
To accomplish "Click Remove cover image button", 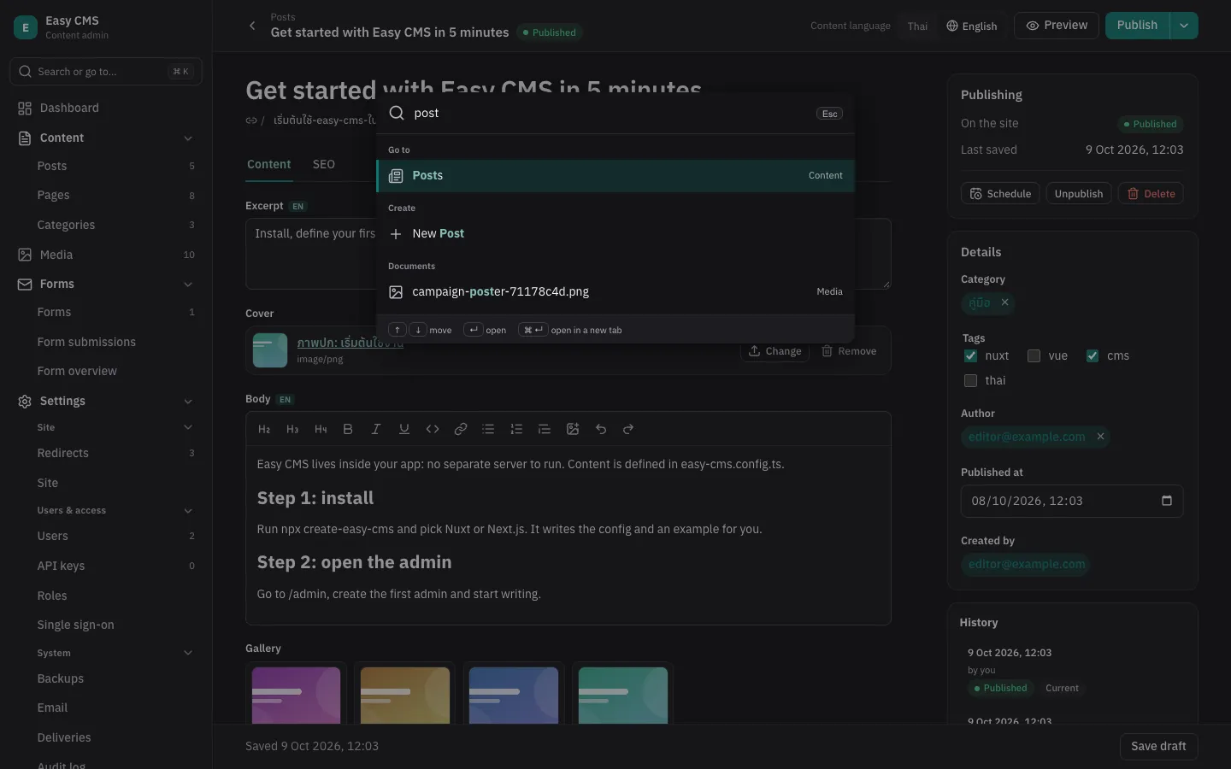I will pos(849,351).
